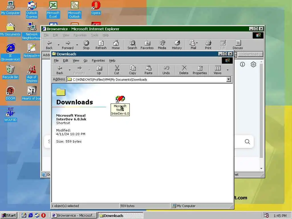Select the Opera desktop shortcut
The height and width of the screenshot is (219, 292).
[x=96, y=8]
